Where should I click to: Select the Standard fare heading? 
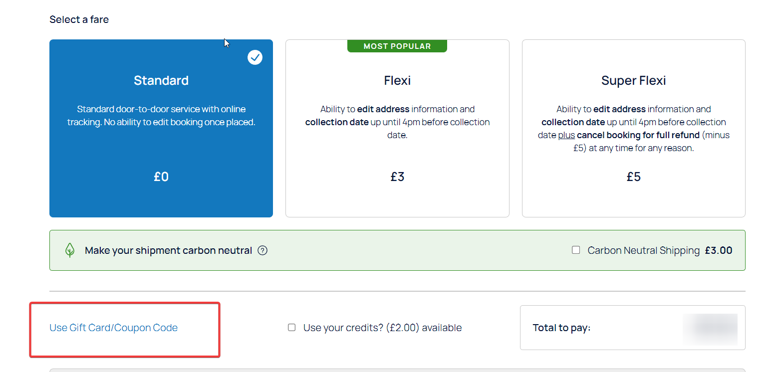coord(161,80)
